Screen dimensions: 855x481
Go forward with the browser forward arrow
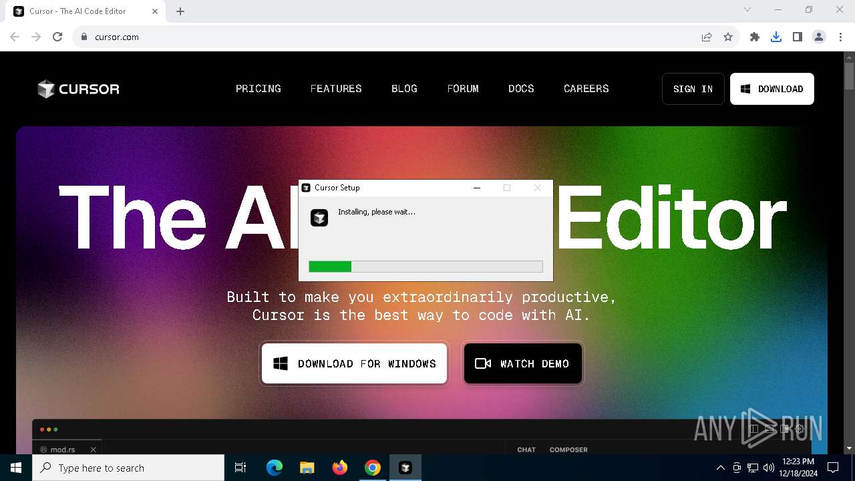pyautogui.click(x=36, y=37)
